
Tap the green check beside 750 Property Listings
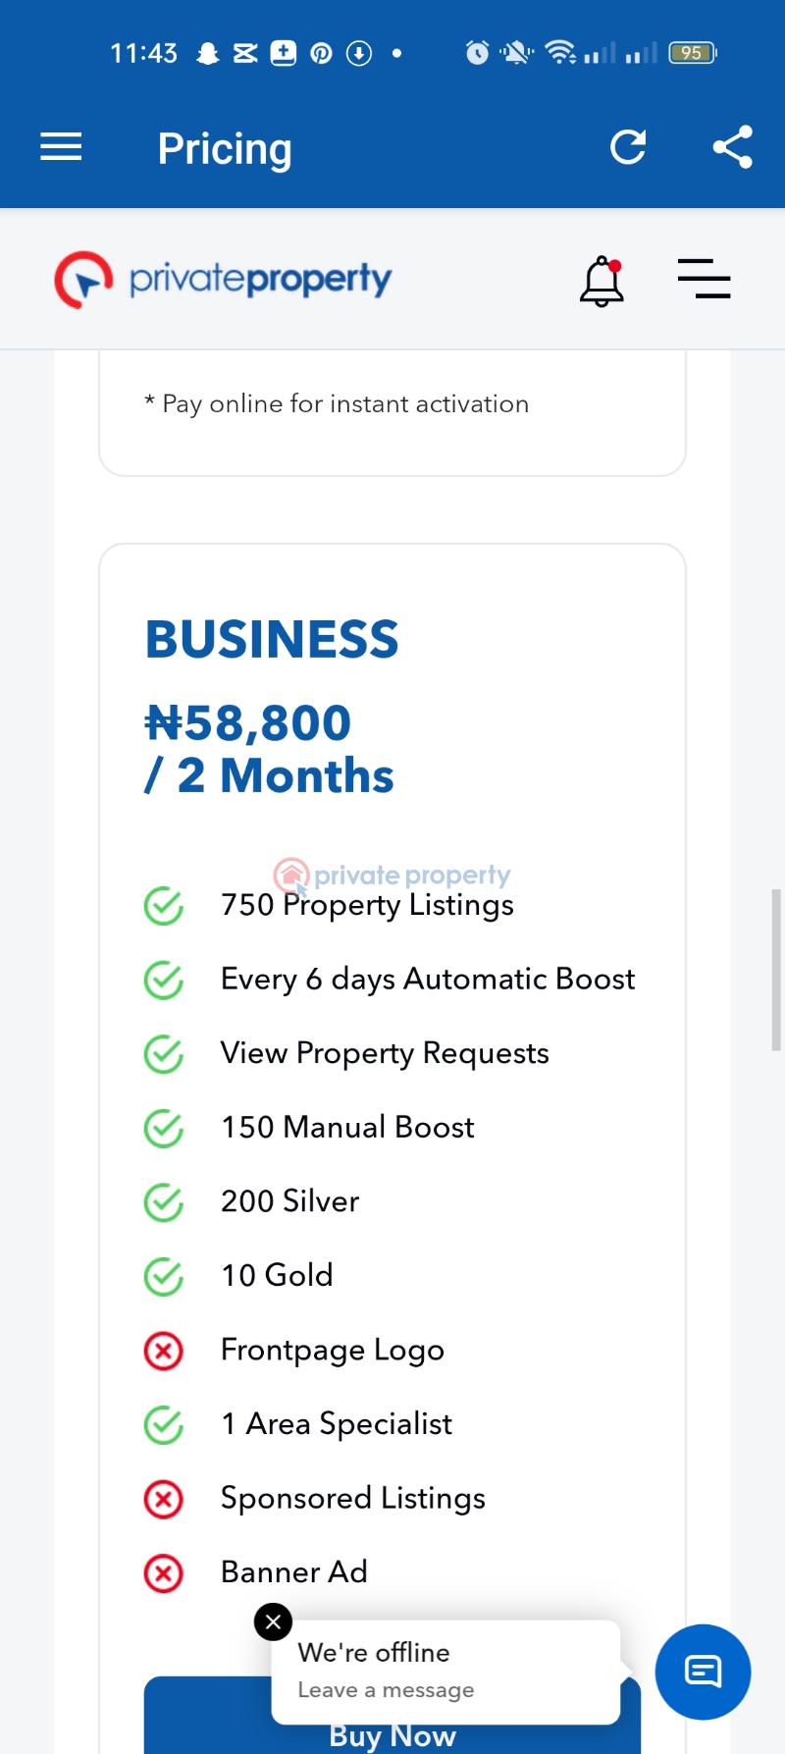point(164,906)
